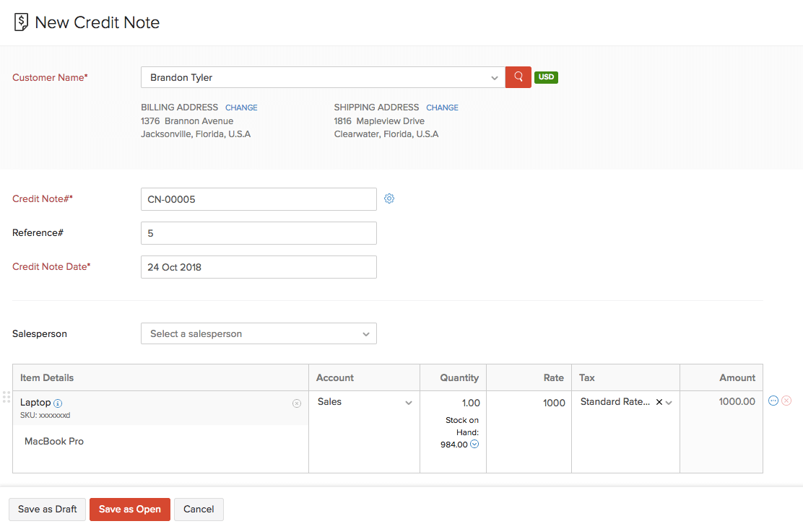
Task: Open the Customer Name dropdown
Action: (494, 78)
